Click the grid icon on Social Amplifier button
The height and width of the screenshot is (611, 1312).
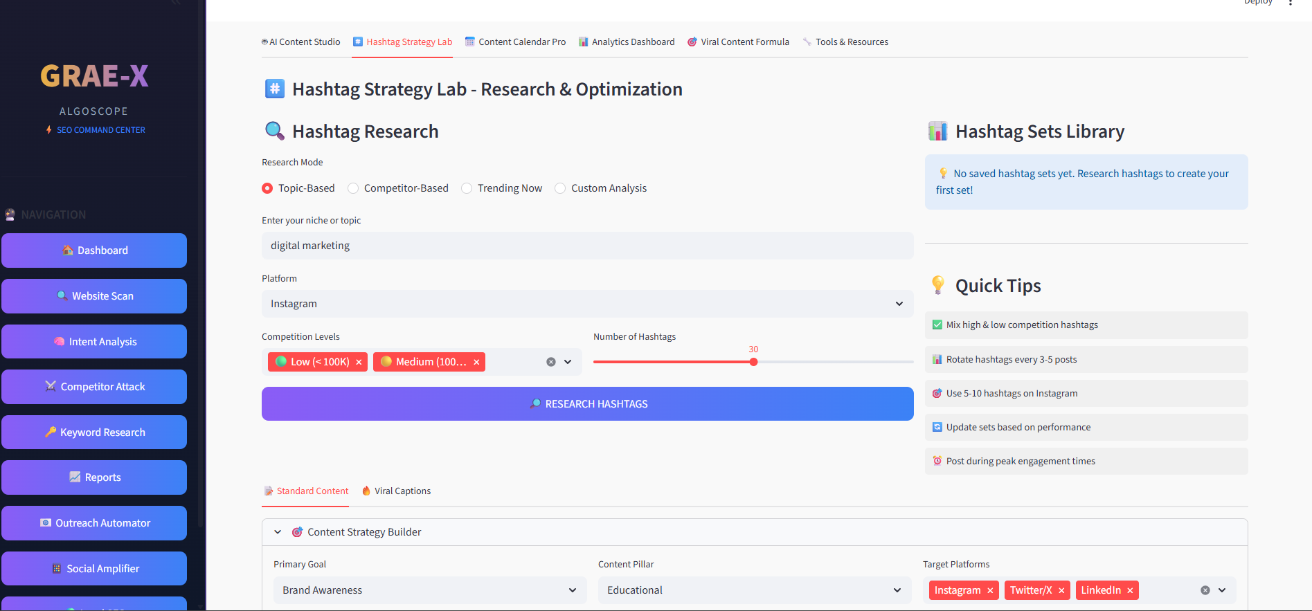(x=57, y=568)
